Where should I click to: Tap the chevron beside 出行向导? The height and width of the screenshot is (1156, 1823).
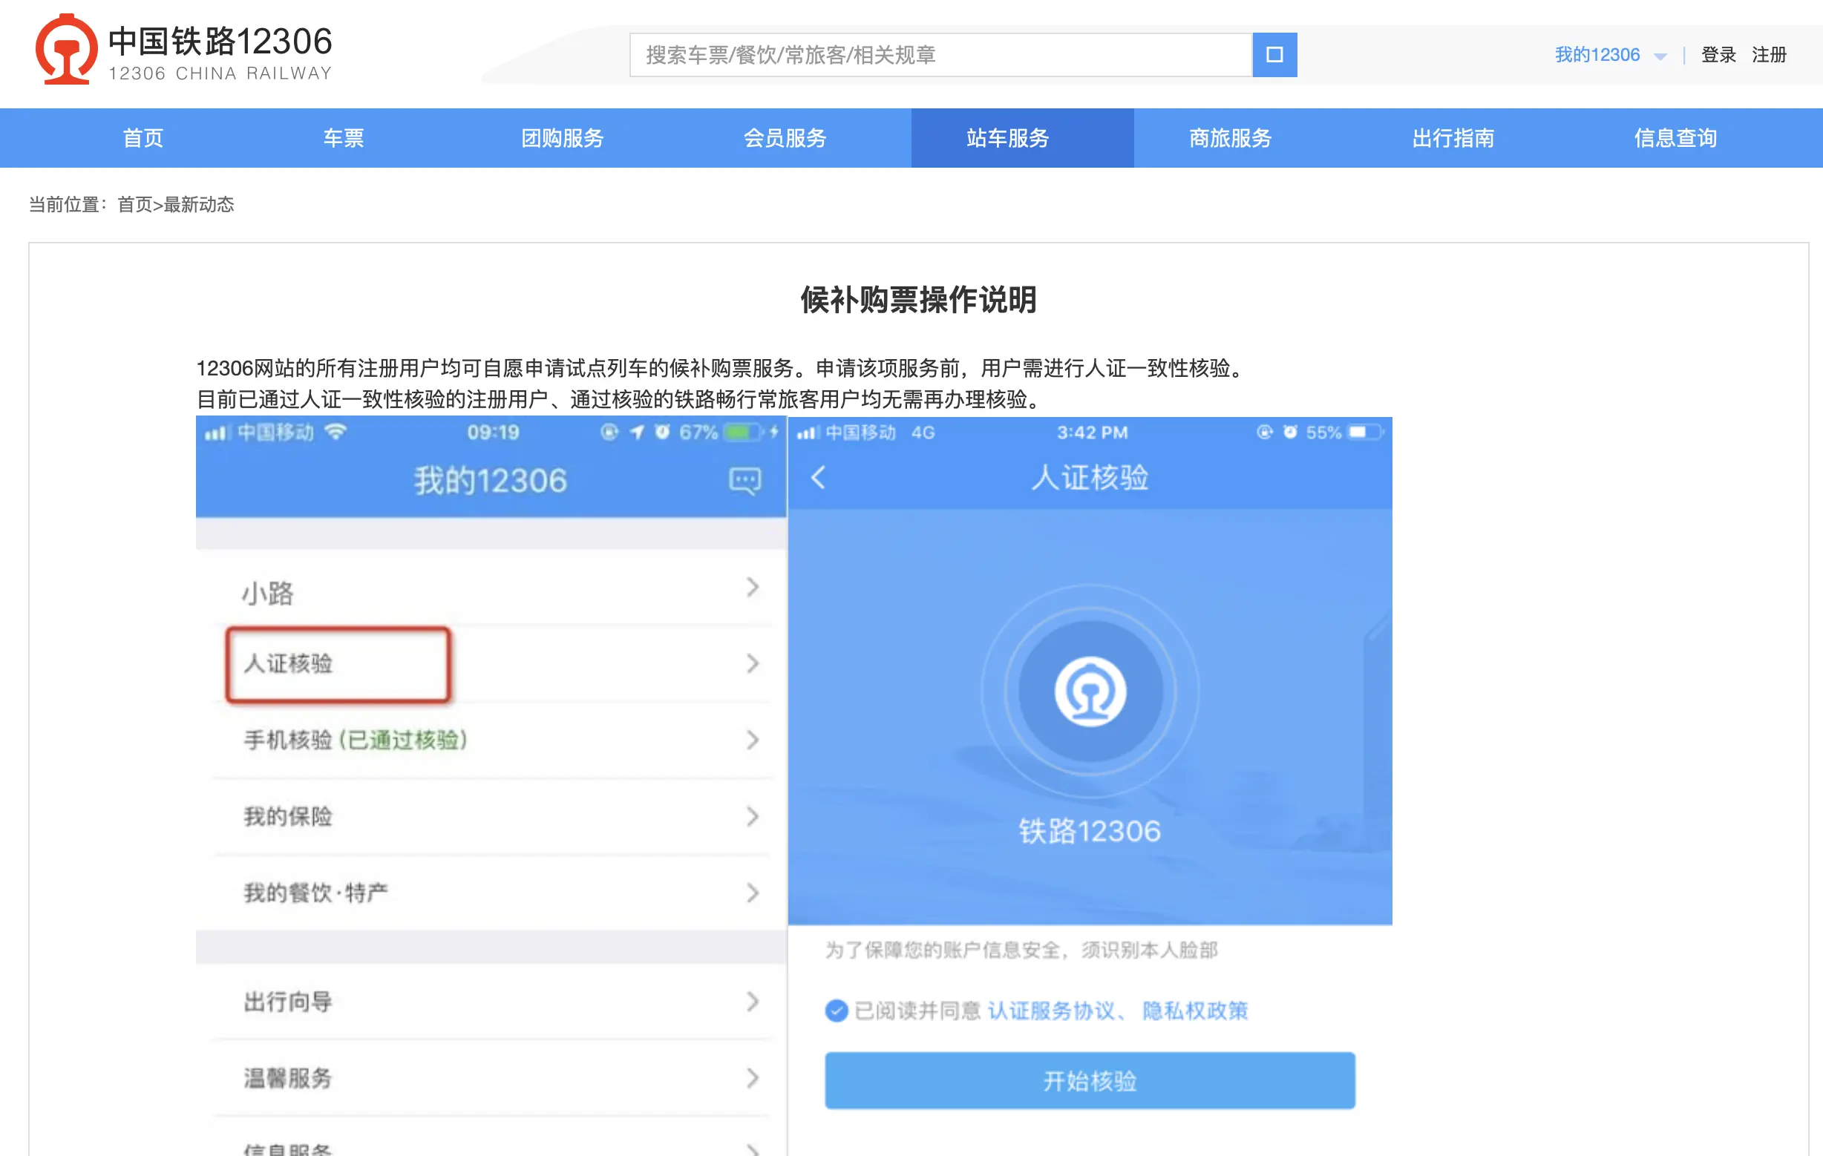[x=752, y=1002]
